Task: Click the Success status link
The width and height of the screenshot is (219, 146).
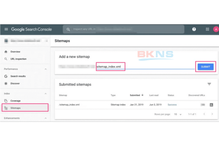Action: click(x=172, y=105)
